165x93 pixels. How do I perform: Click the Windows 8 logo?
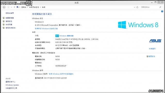(x=138, y=25)
